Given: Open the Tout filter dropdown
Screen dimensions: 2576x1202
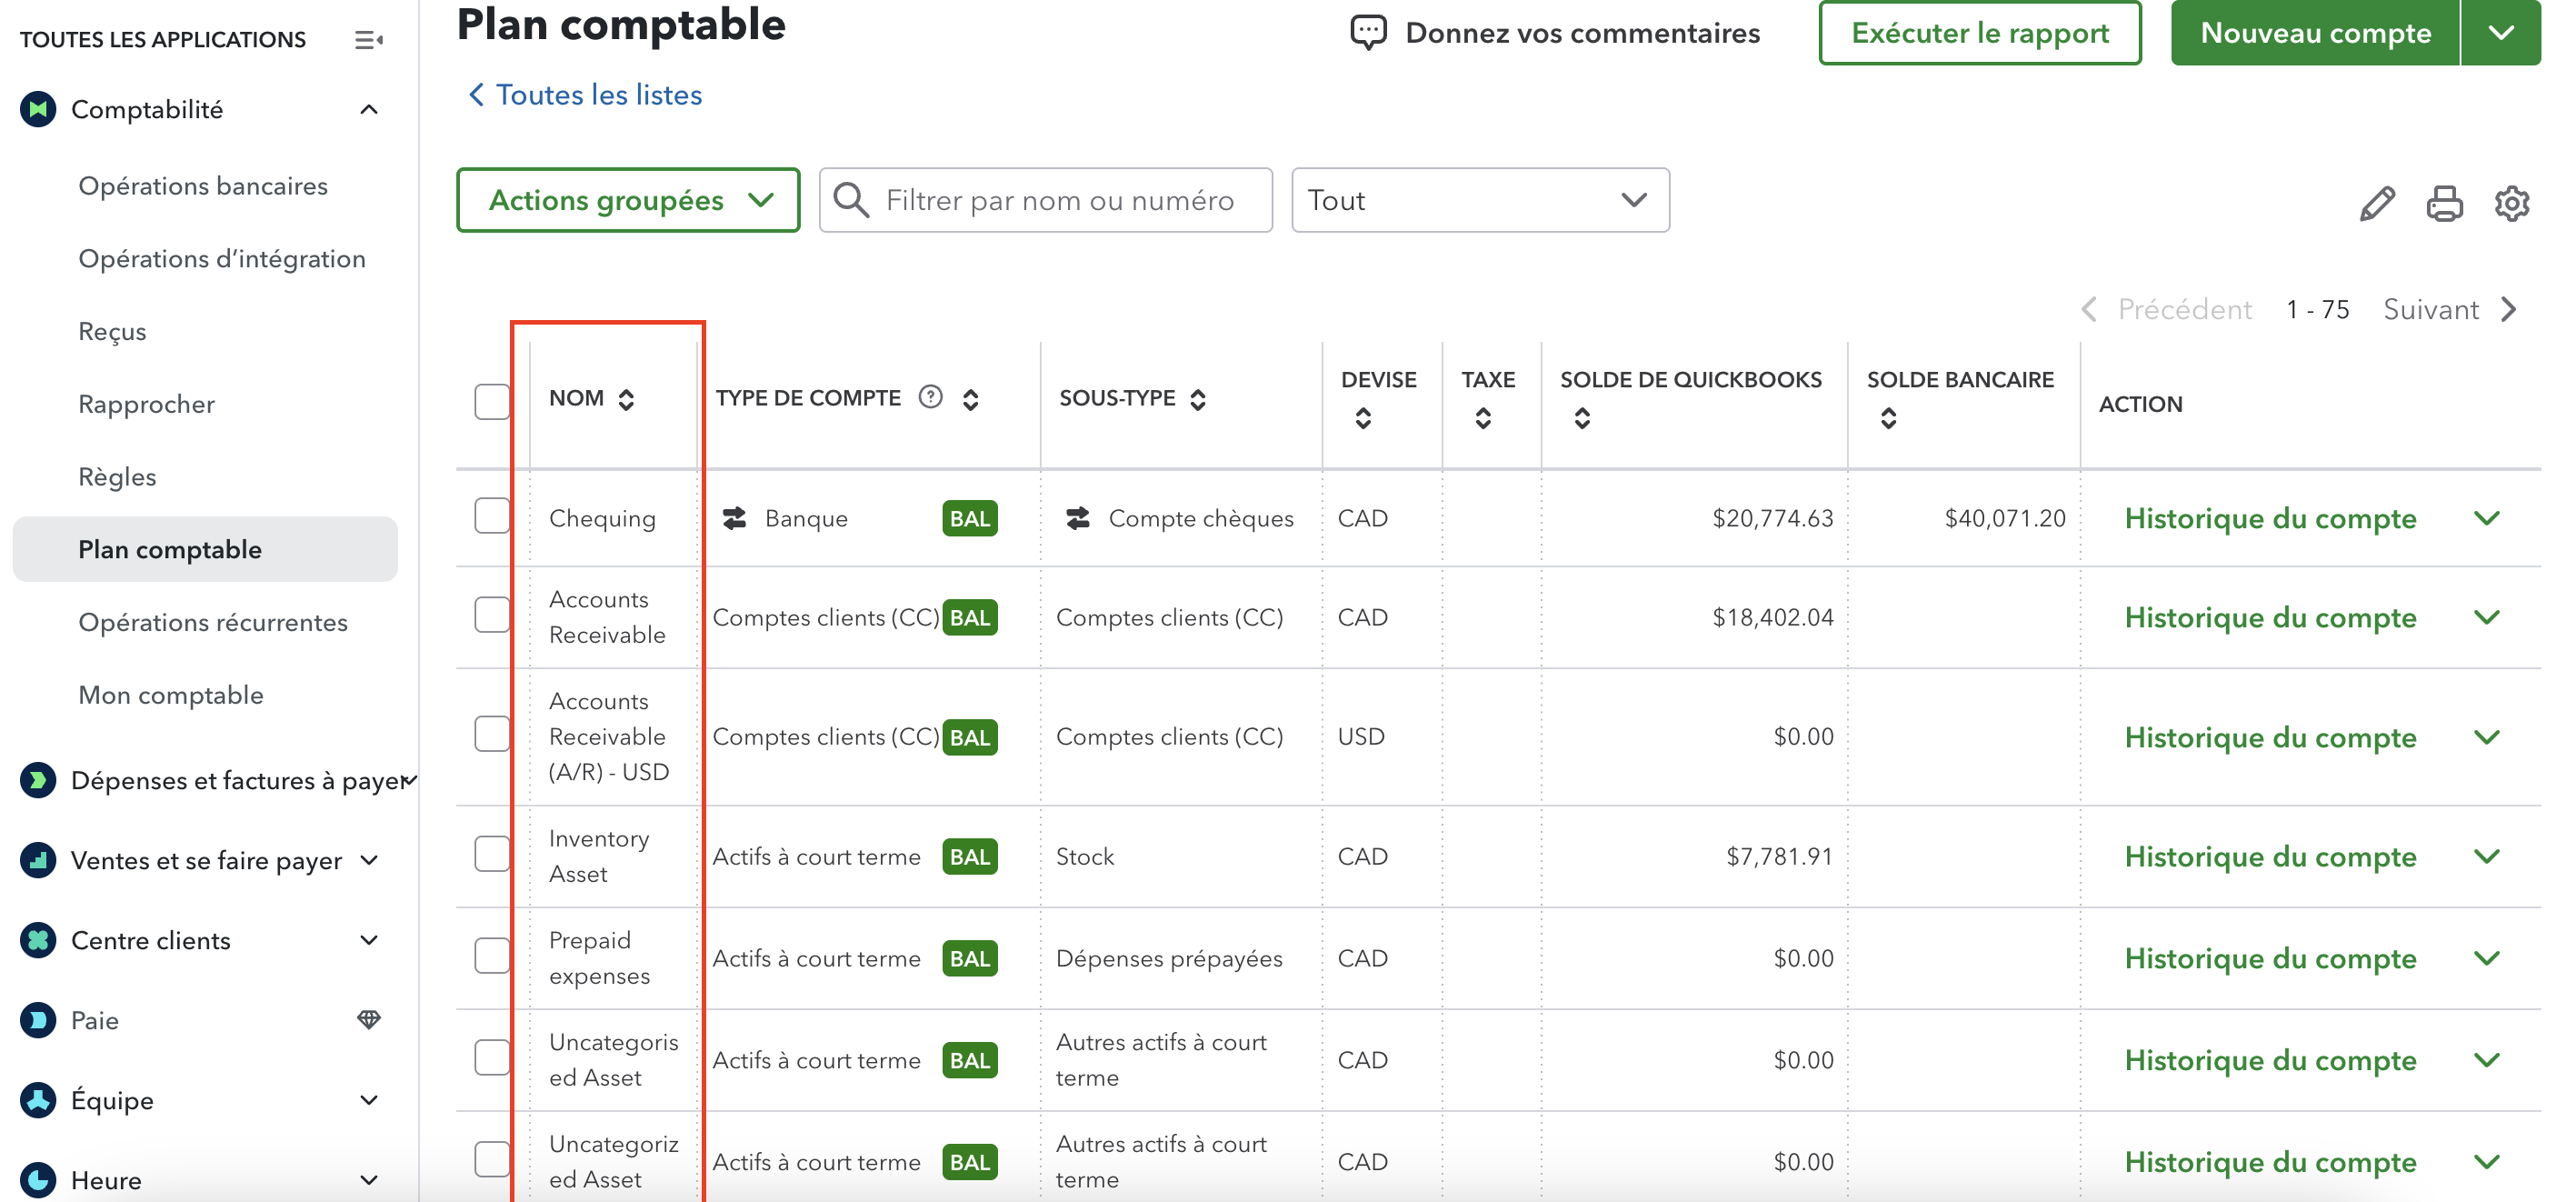Looking at the screenshot, I should point(1479,200).
